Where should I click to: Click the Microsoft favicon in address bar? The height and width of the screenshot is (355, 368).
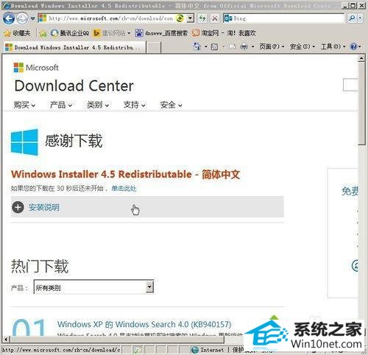tap(43, 18)
